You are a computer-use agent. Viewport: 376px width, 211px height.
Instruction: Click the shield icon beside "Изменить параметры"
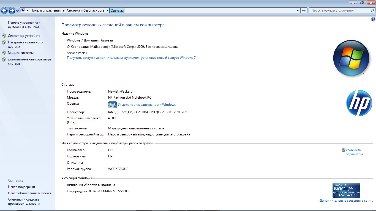343,150
